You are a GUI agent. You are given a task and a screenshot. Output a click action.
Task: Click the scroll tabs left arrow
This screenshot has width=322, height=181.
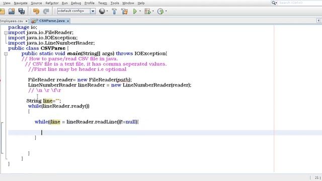coord(318,21)
